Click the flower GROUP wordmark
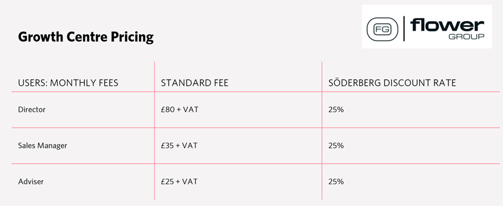Viewport: 503px width, 206px height. (447, 29)
